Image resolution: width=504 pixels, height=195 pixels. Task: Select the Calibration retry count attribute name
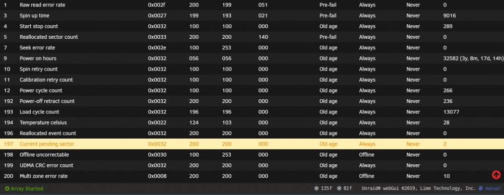[46, 80]
